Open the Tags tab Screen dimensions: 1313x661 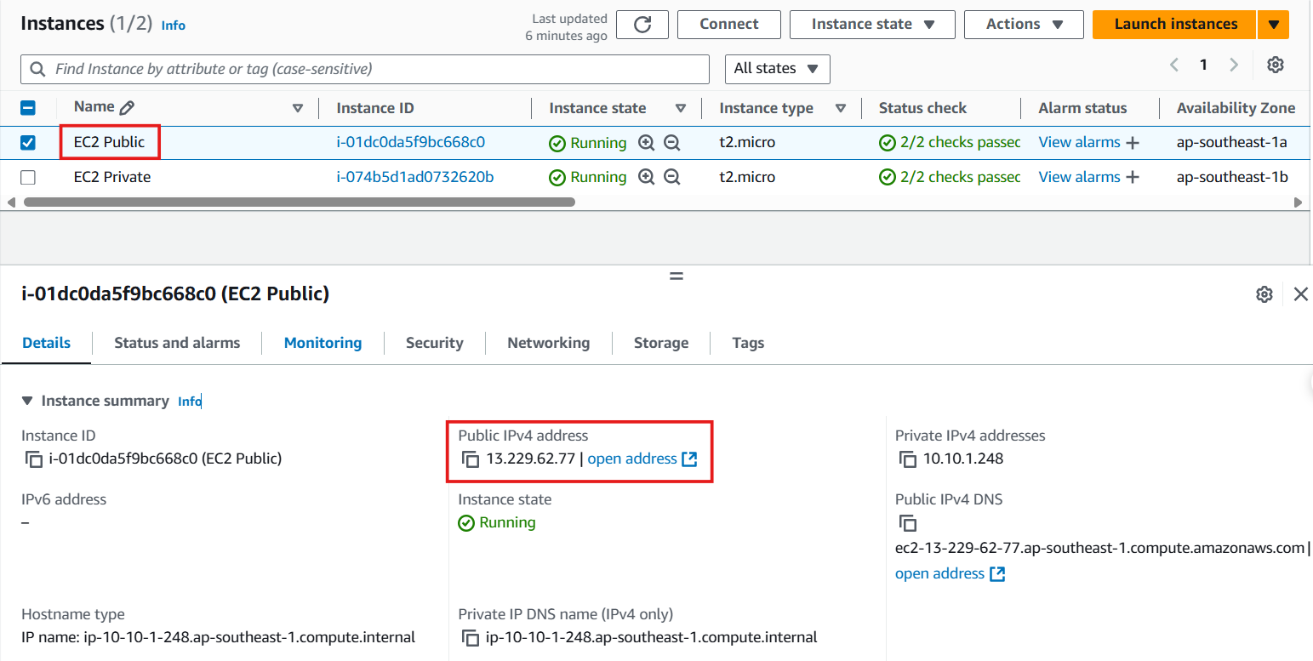[748, 343]
